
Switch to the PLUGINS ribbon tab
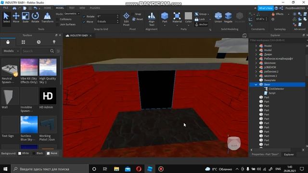[x=95, y=8]
